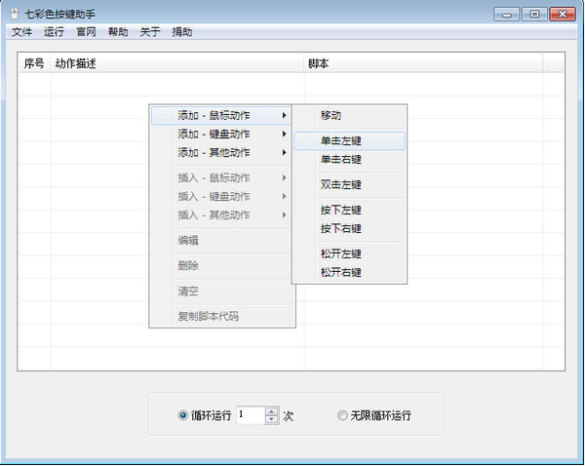Select the 无限循环运行 radio button
The height and width of the screenshot is (466, 585).
click(x=342, y=415)
